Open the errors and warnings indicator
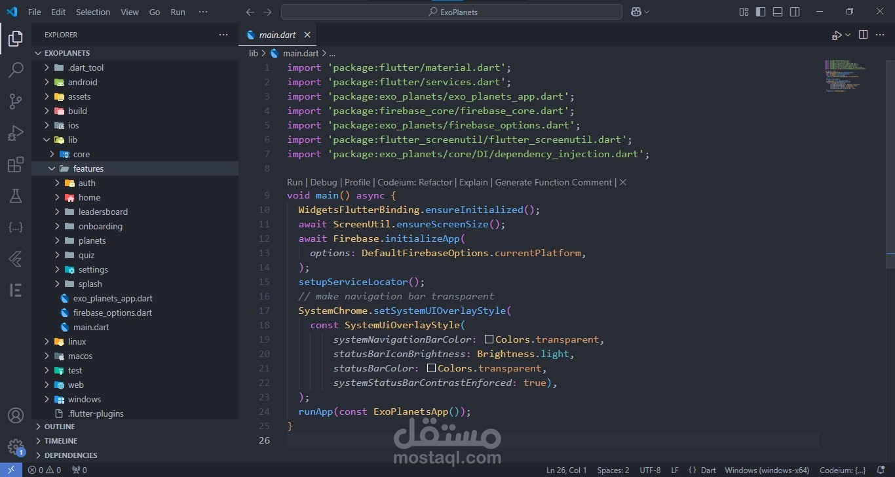895x477 pixels. [45, 470]
